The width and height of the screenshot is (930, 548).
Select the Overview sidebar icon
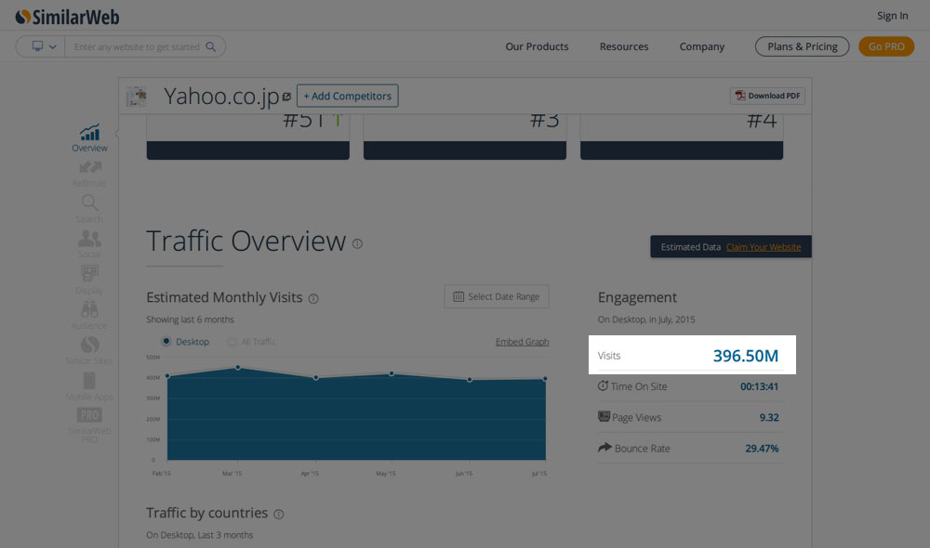[x=89, y=138]
